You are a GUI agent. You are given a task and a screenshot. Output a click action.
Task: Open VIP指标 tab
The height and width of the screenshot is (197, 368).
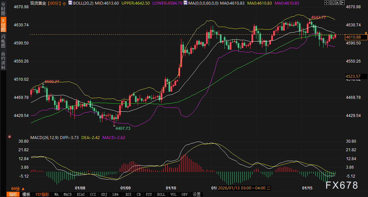click(x=42, y=194)
